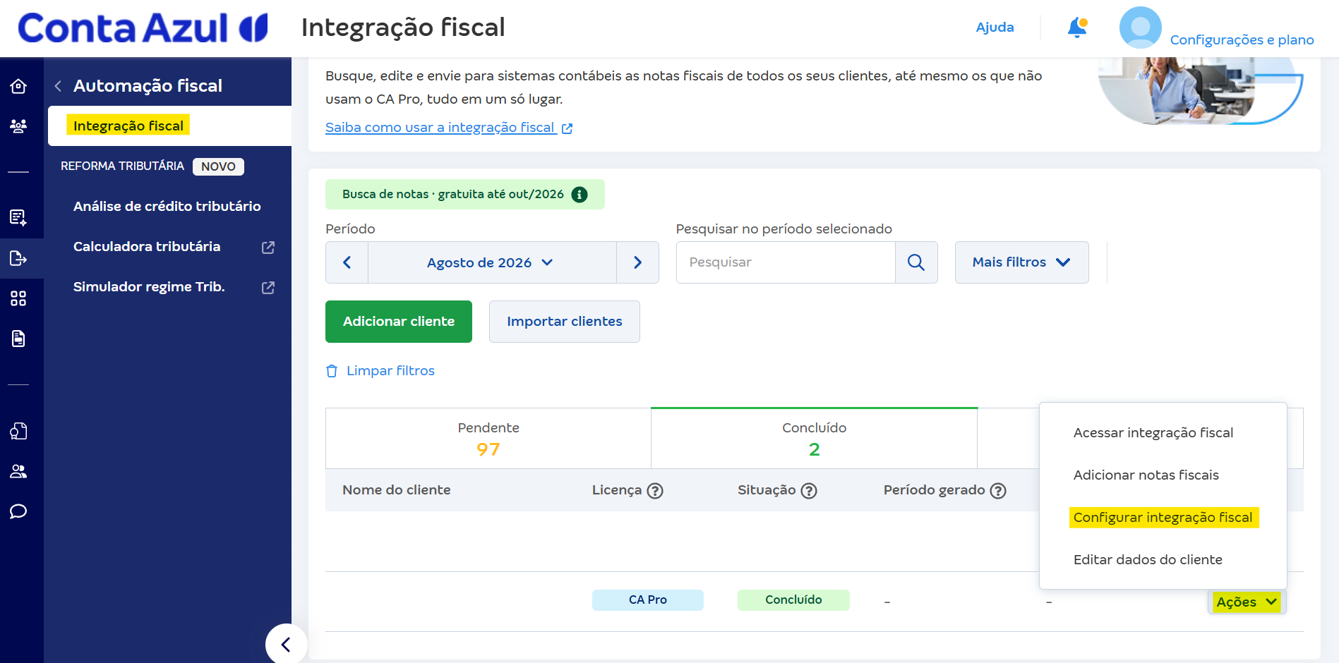This screenshot has height=663, width=1339.
Task: Select Editar dados do cliente in the menu
Action: pos(1148,560)
